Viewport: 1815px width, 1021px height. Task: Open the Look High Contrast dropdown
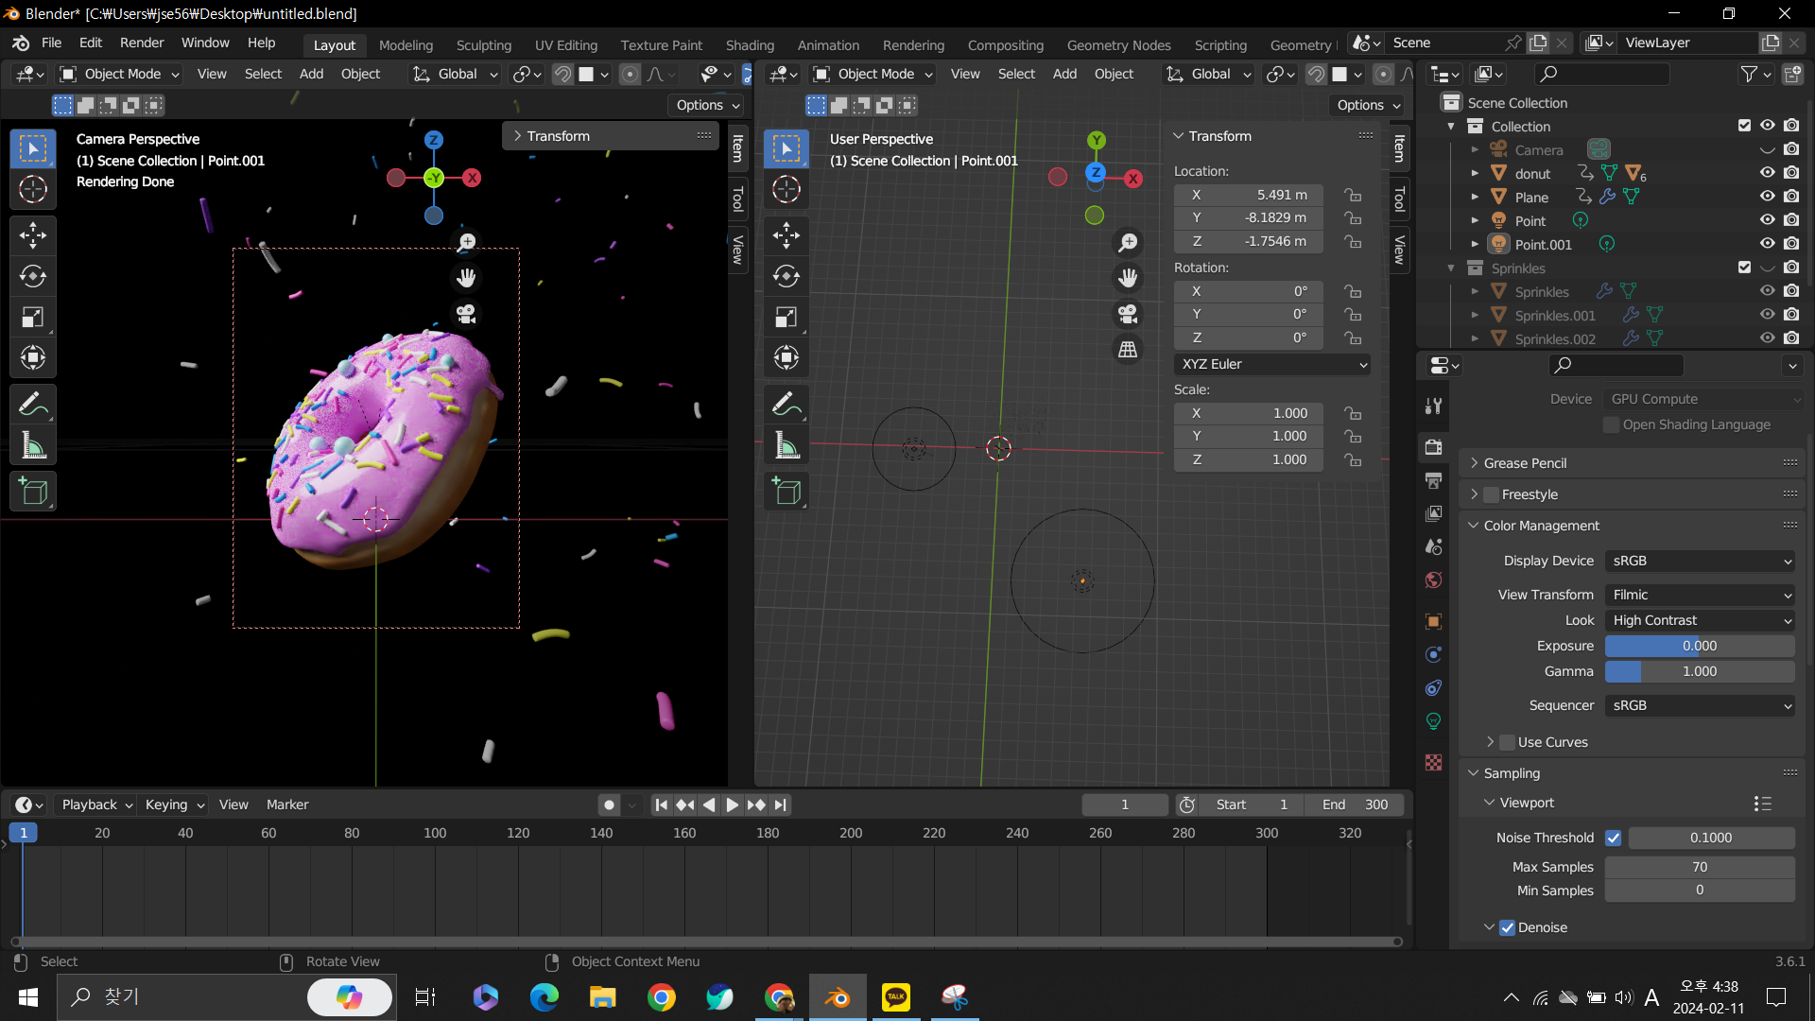(x=1700, y=620)
